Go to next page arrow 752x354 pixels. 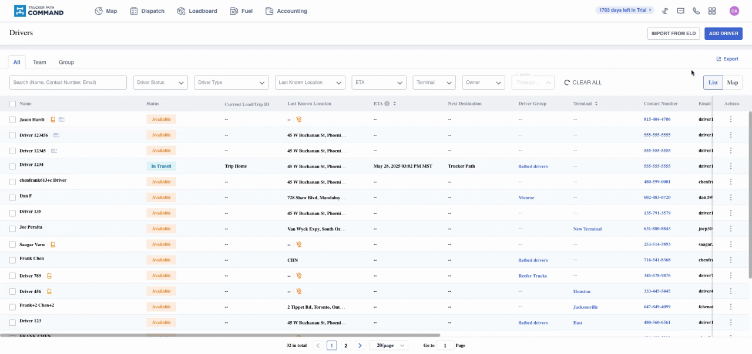(360, 346)
